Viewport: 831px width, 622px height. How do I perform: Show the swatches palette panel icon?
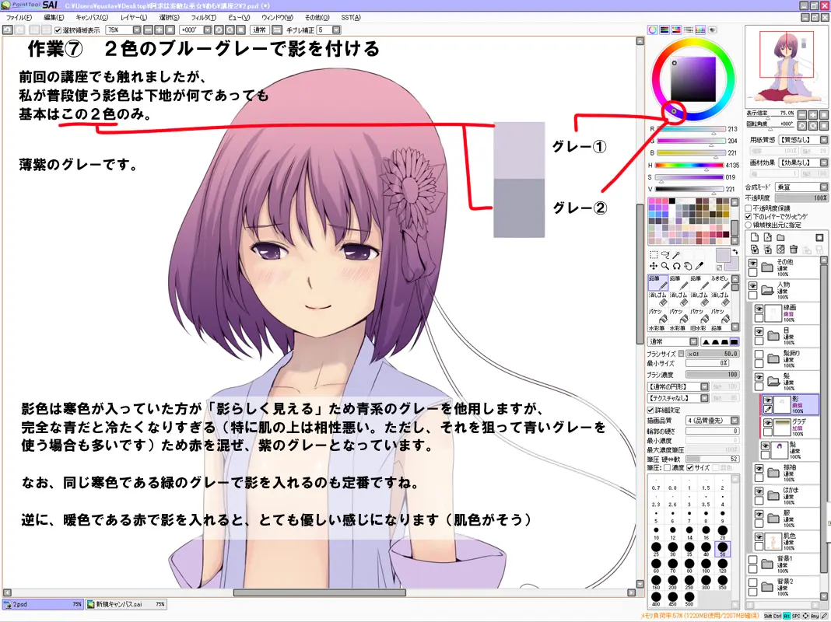click(x=700, y=30)
